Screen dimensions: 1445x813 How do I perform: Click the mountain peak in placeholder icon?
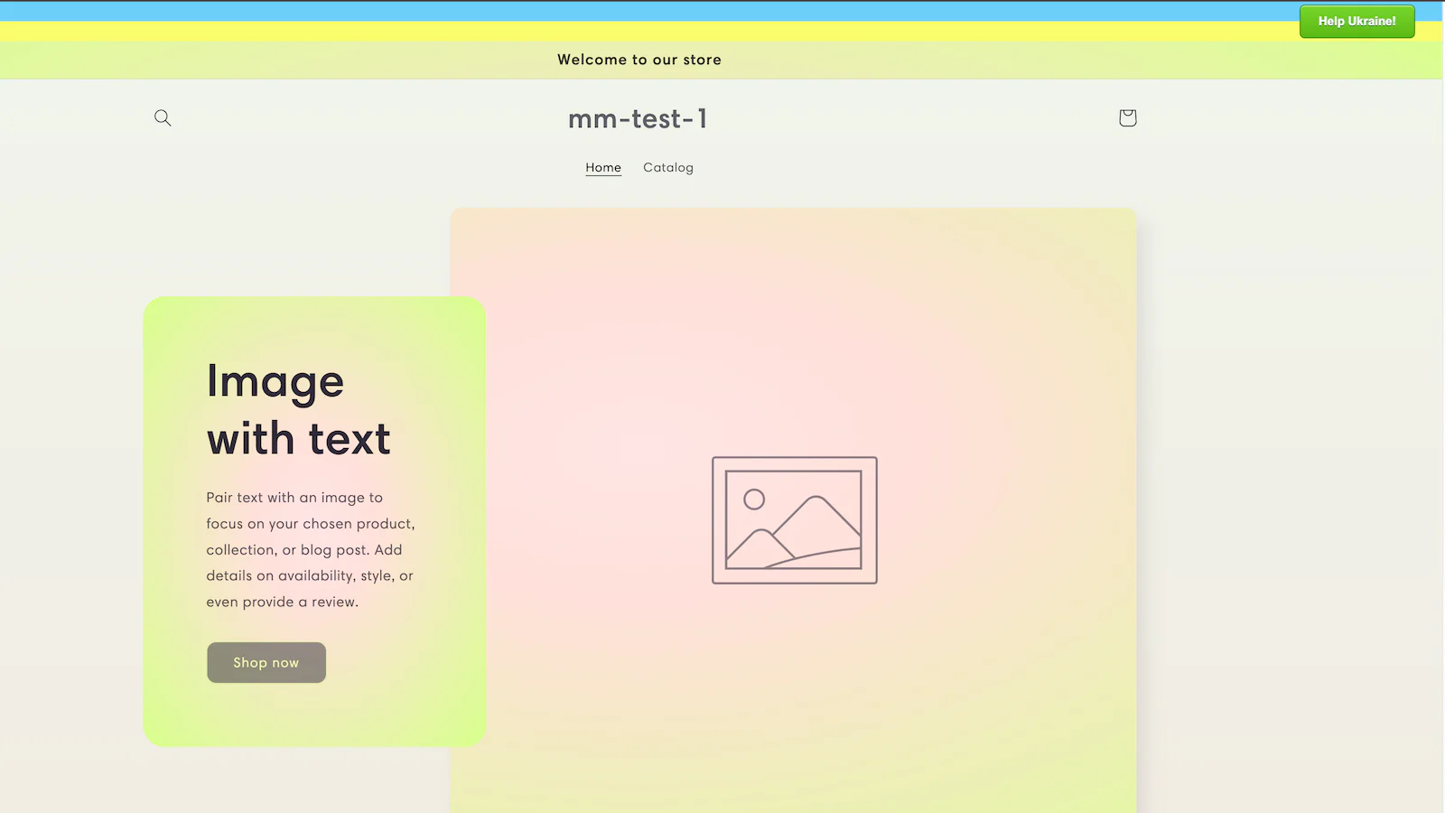(816, 500)
